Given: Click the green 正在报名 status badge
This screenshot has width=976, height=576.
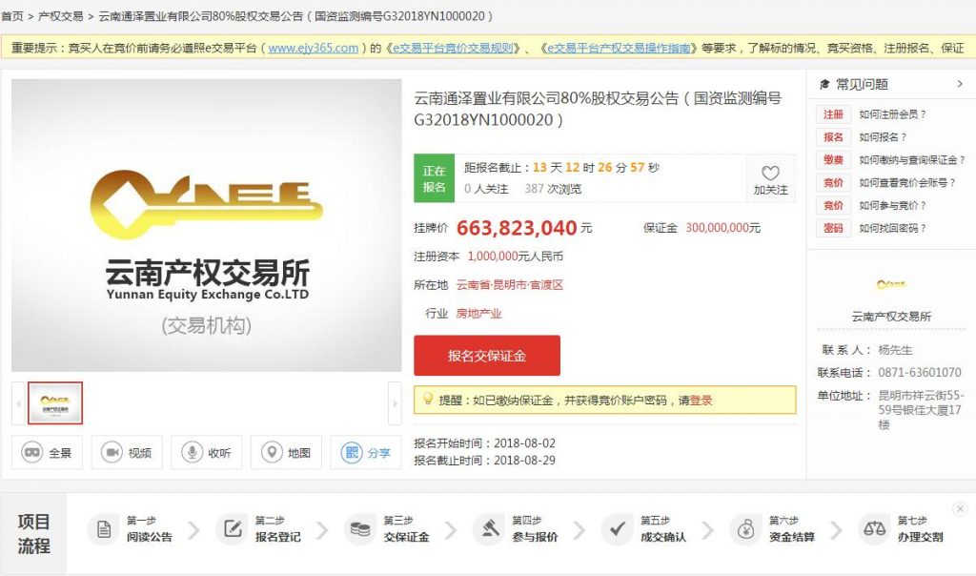Looking at the screenshot, I should point(435,178).
